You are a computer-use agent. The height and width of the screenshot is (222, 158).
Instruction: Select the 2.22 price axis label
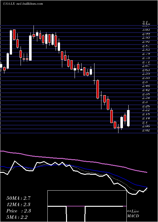coord(146,110)
